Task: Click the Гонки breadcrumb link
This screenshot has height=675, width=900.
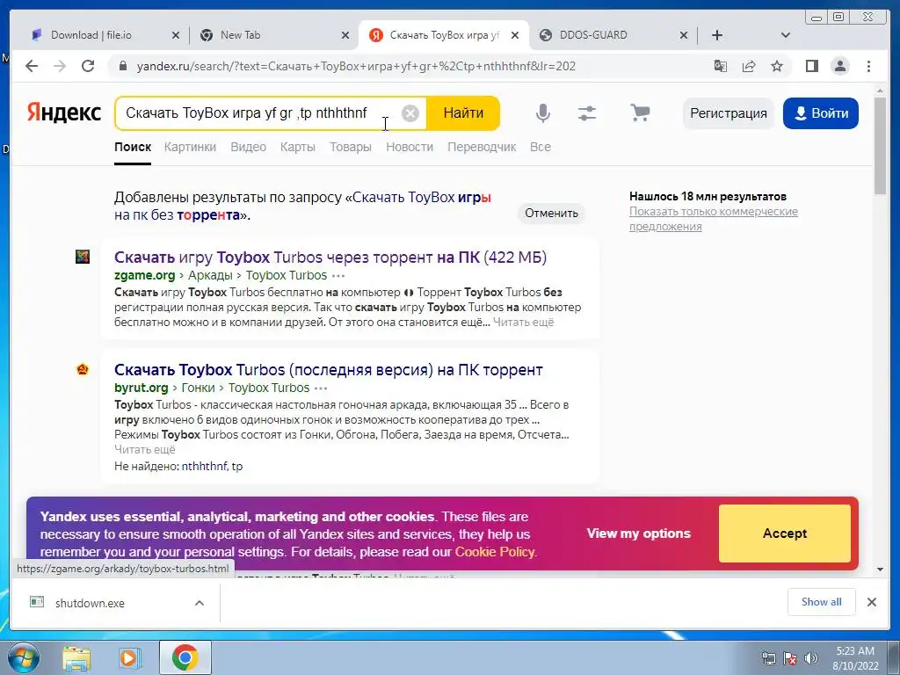Action: tap(198, 388)
